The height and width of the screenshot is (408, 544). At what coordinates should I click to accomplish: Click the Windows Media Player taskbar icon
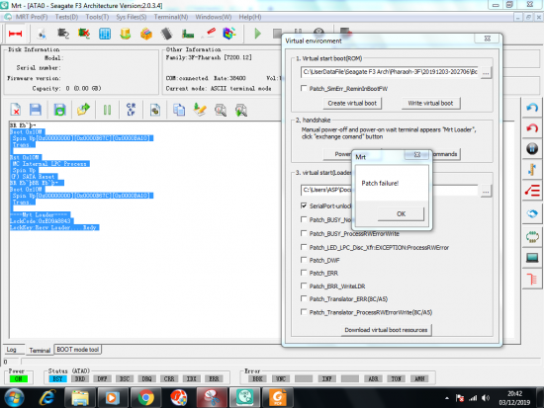coord(112,397)
